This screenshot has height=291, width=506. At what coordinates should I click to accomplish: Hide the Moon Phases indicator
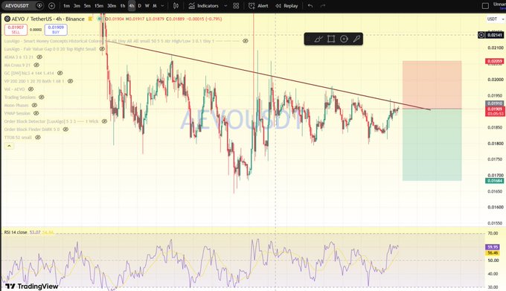[34, 105]
